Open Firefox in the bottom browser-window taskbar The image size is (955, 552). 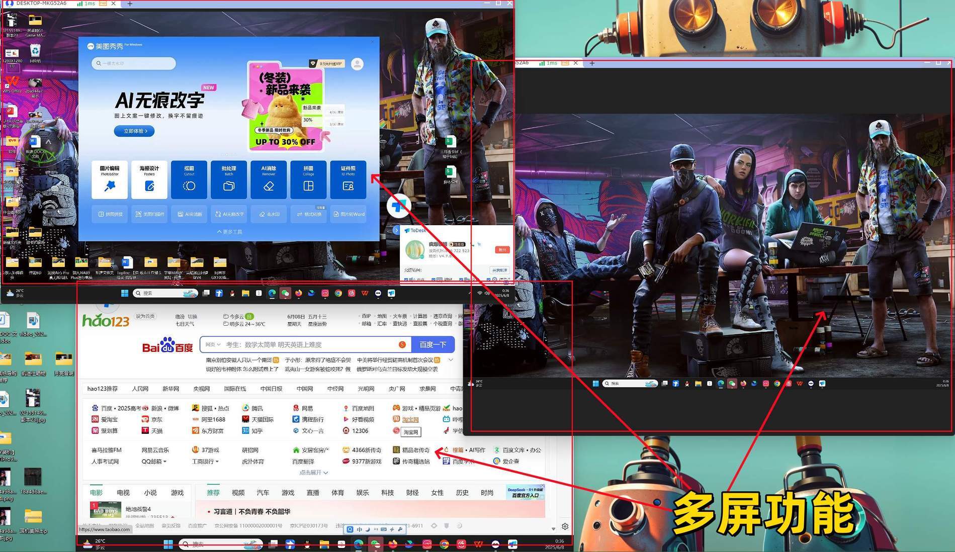coord(393,544)
